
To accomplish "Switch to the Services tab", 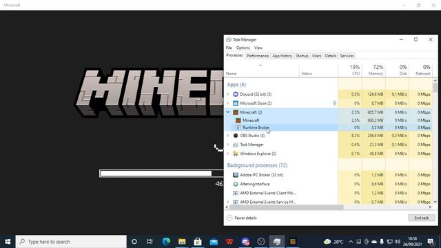I will (x=347, y=56).
